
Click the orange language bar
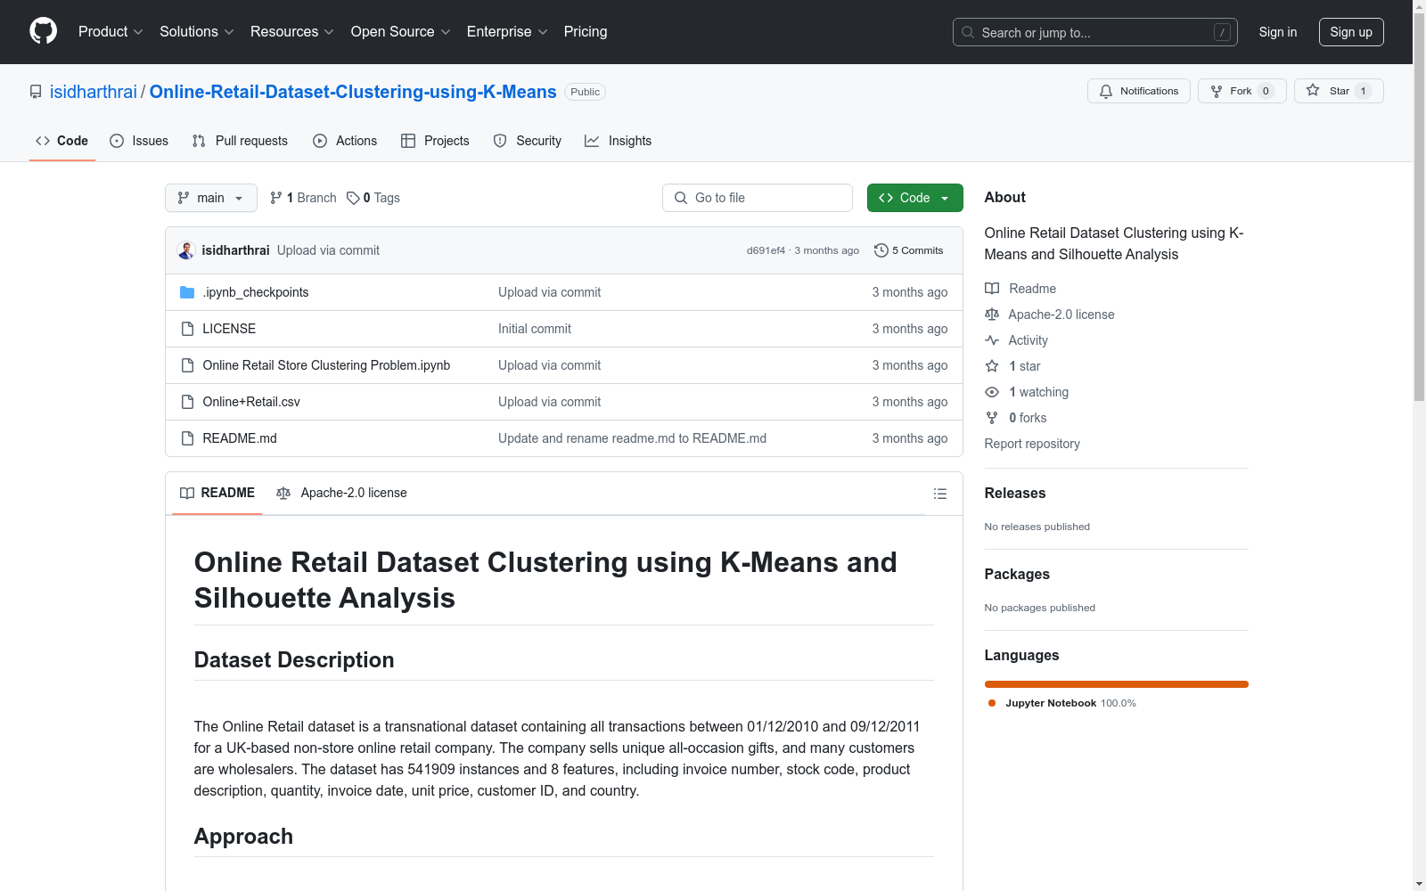[x=1116, y=684]
